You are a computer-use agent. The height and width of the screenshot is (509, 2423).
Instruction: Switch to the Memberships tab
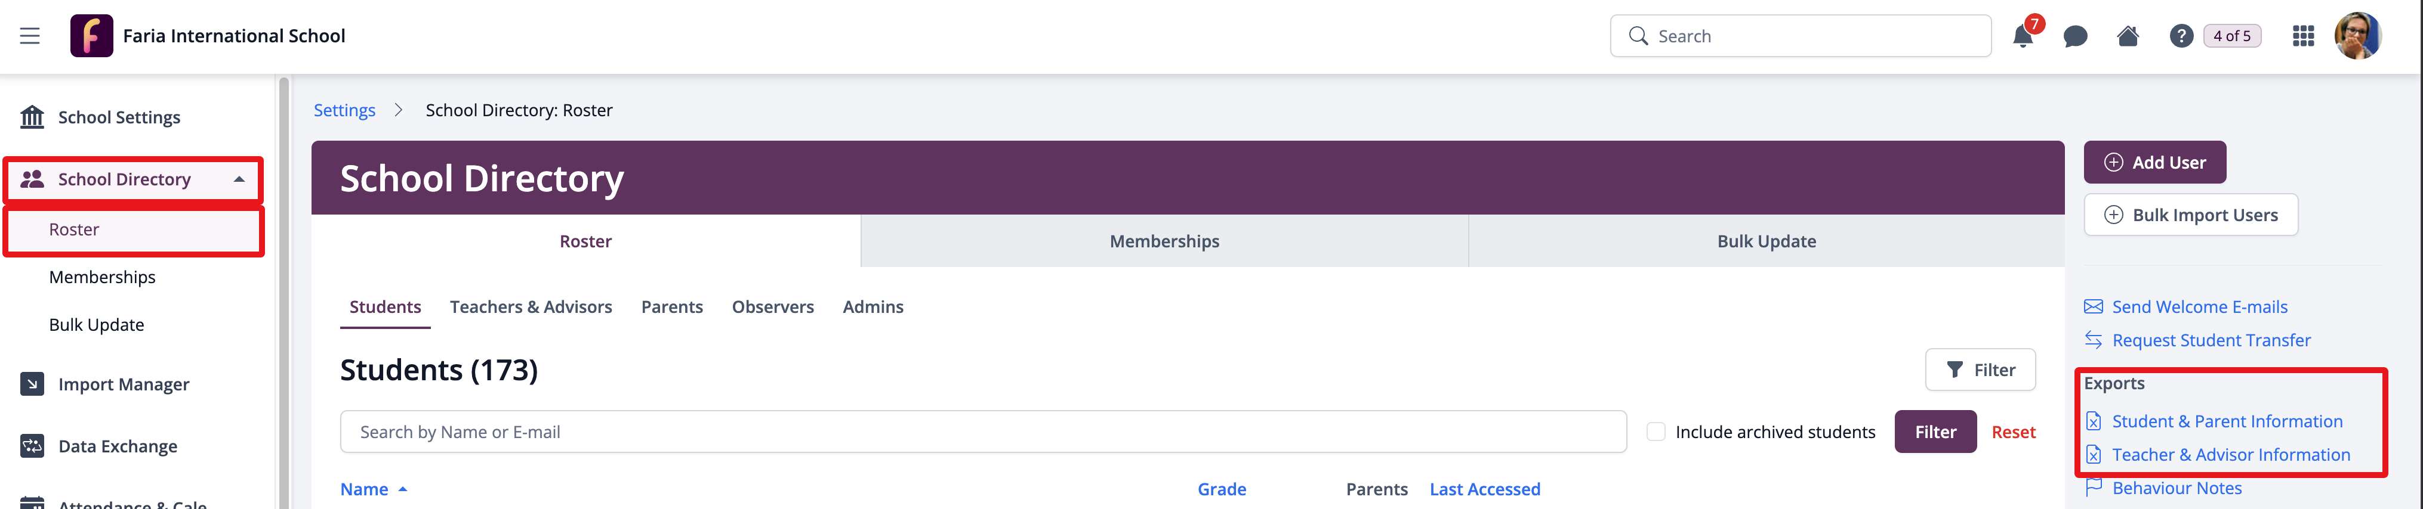(1164, 241)
